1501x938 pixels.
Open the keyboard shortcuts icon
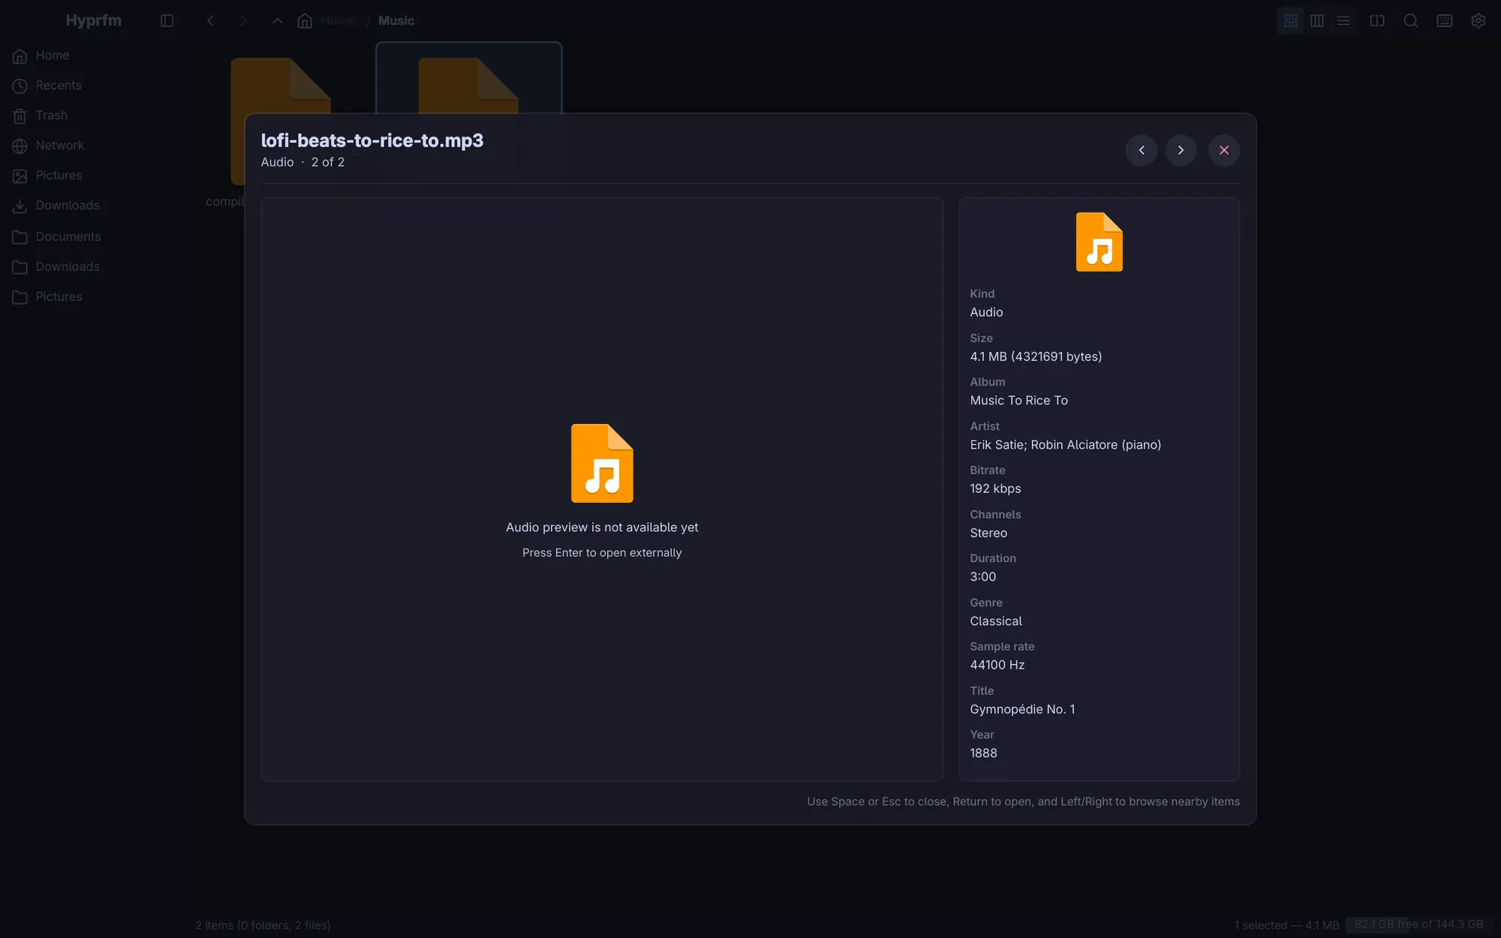click(x=1444, y=20)
